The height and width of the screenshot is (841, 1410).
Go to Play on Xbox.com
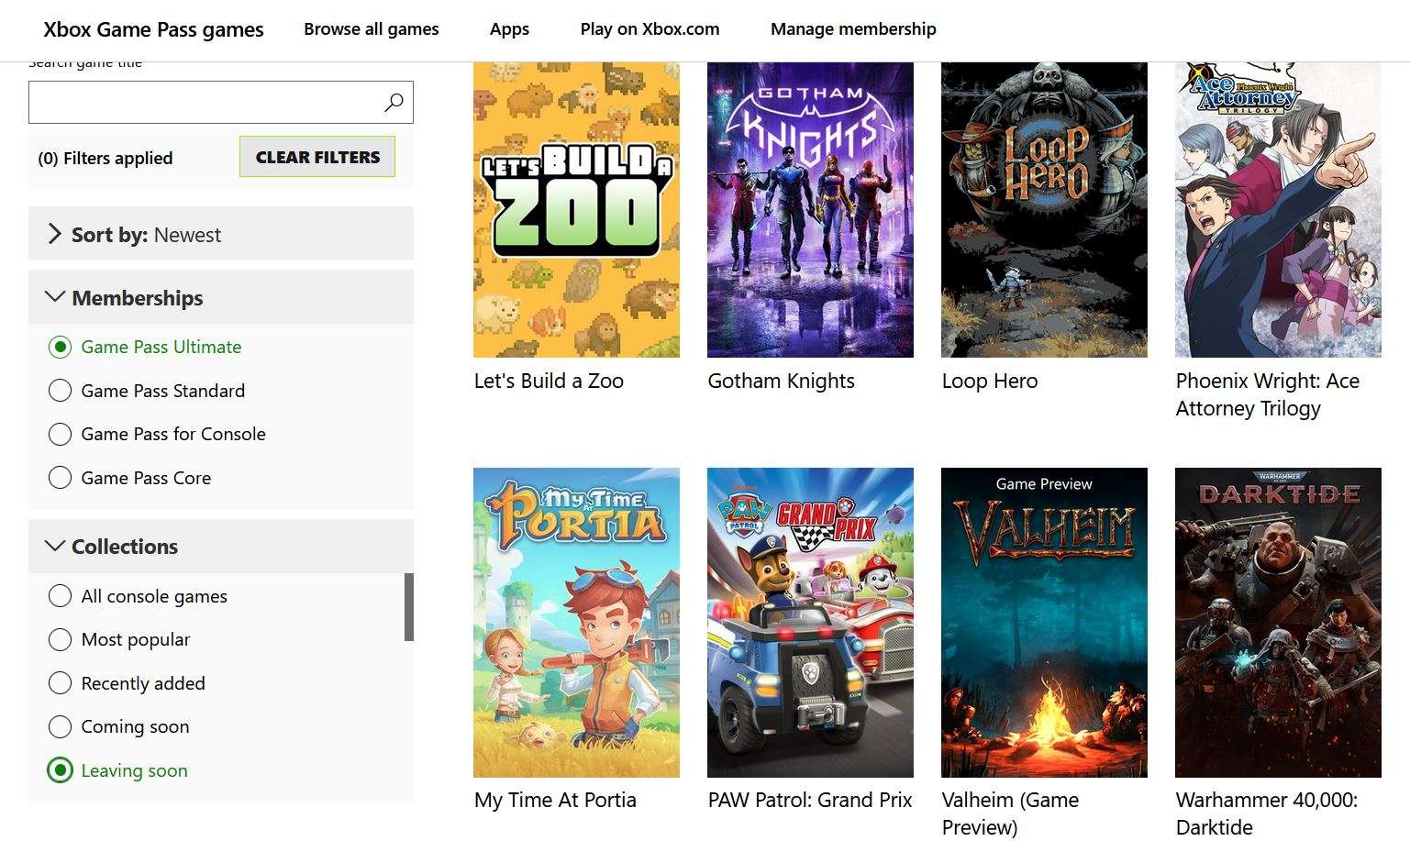(x=649, y=28)
